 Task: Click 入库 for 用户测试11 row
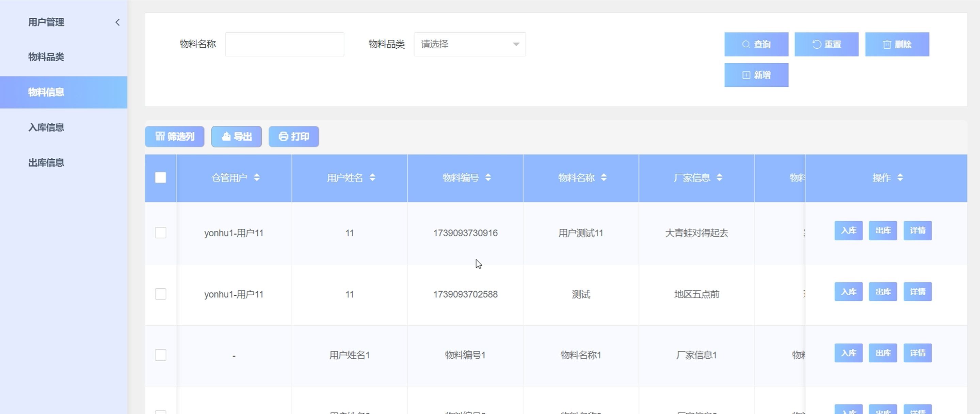848,230
